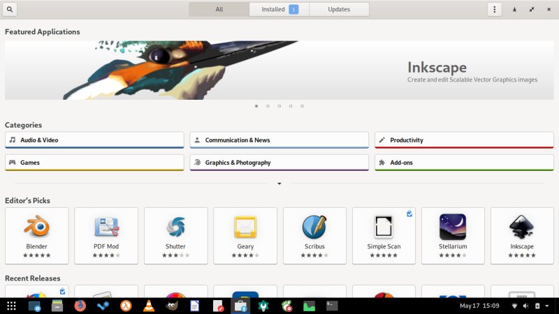
Task: Open the Productivity category
Action: [x=464, y=140]
